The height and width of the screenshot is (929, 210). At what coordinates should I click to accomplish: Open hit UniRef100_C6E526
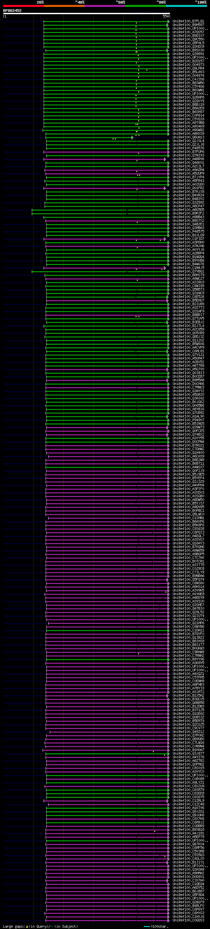coord(188,297)
